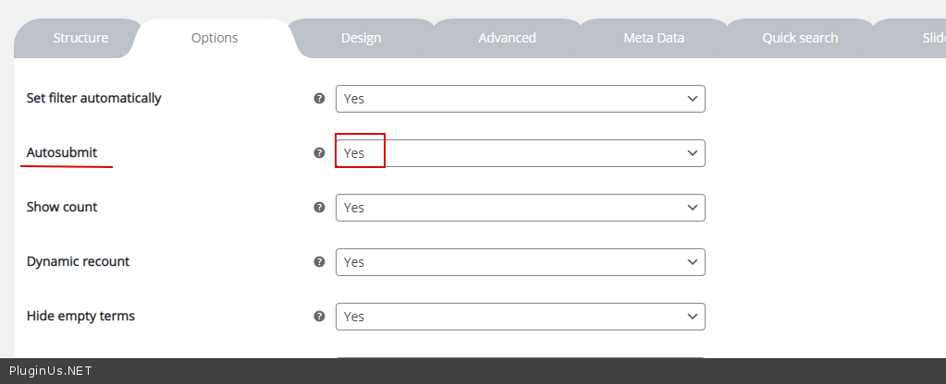This screenshot has height=384, width=946.
Task: Open the Hide empty terms dropdown
Action: pyautogui.click(x=520, y=317)
